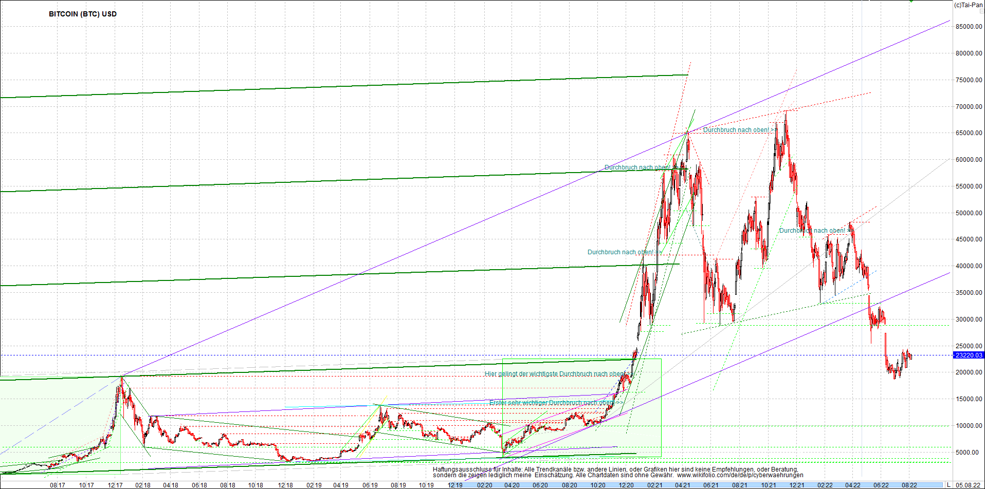This screenshot has width=985, height=489.
Task: Click the 25000.00 price axis label
Action: pos(969,346)
